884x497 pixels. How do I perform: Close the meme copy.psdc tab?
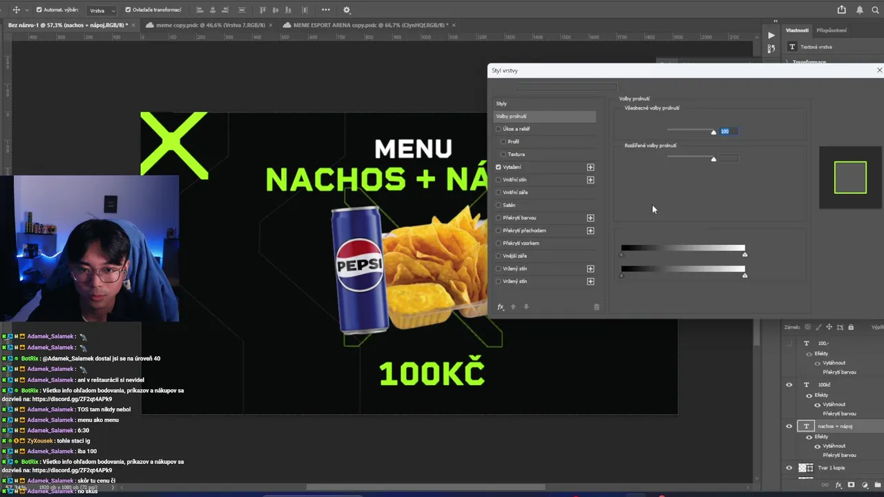tap(270, 25)
